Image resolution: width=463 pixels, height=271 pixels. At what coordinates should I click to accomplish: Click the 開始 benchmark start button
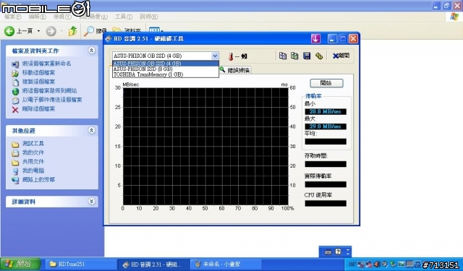326,83
